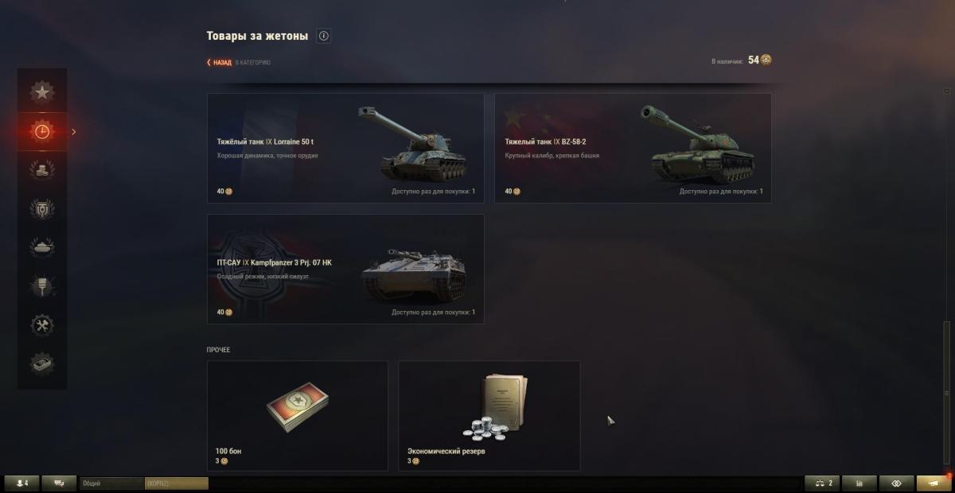955x493 pixels.
Task: Click the info icon beside Товары за жетоны
Action: click(x=323, y=36)
